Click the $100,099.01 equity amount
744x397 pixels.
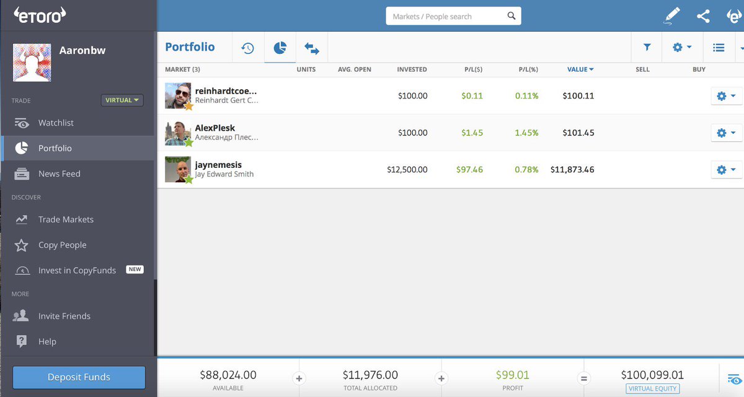click(x=652, y=375)
